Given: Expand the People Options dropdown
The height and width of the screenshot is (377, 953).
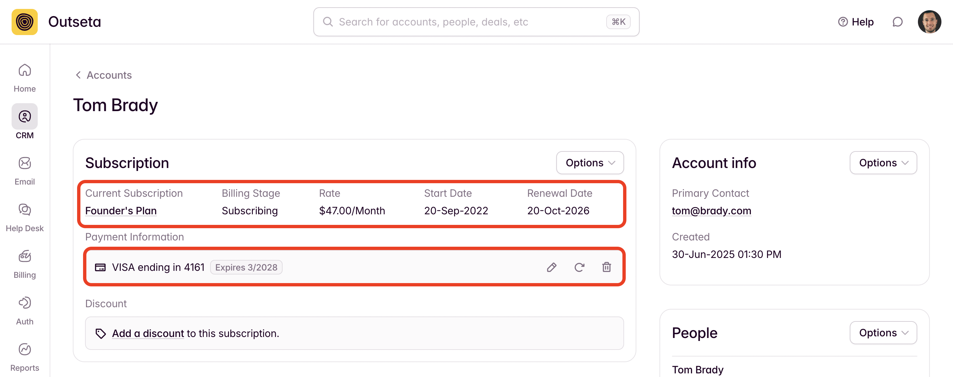Looking at the screenshot, I should 883,333.
